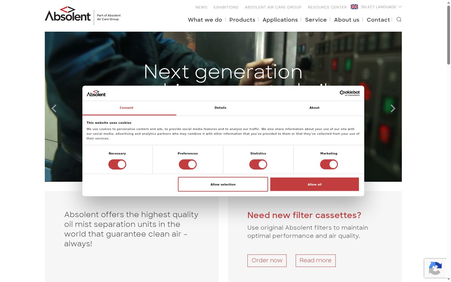Viewport: 451px width, 282px height.
Task: Go to the next hero slide arrow
Action: 393,108
